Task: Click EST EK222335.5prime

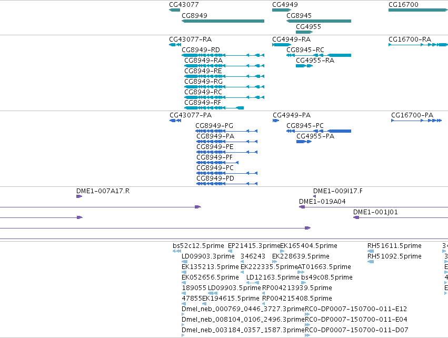Action: tap(242, 272)
